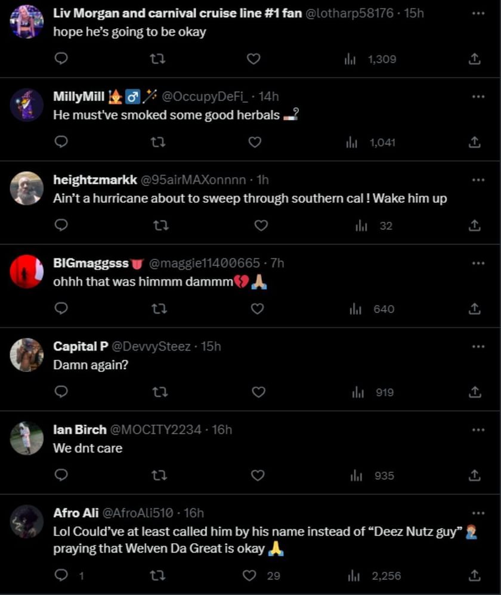Share the Liv Morgan fan's tweet
501x595 pixels.
pyautogui.click(x=474, y=59)
